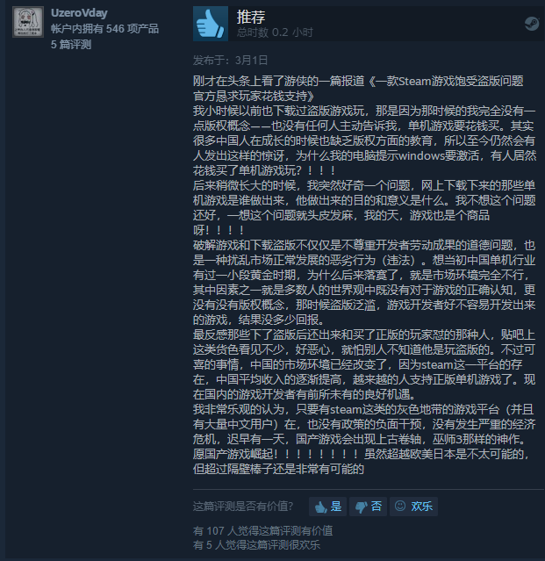This screenshot has height=561, width=545.
Task: Click the thumbs-up icon beside 是
Action: (320, 507)
